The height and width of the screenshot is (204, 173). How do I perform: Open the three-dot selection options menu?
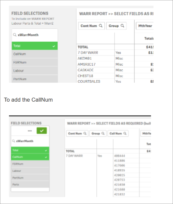tap(30, 131)
